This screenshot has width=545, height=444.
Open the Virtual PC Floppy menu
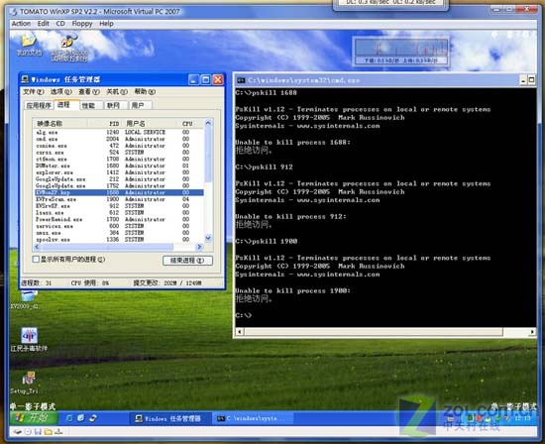82,24
